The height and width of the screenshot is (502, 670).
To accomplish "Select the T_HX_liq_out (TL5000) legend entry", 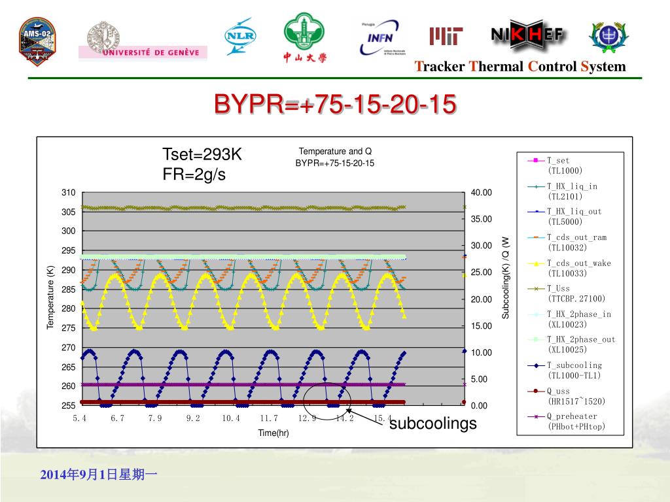I will click(x=565, y=216).
